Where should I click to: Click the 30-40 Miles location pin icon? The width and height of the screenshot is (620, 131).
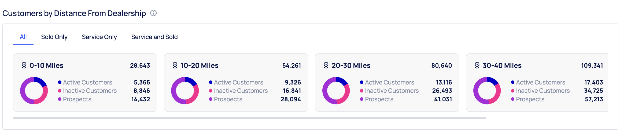(x=477, y=65)
